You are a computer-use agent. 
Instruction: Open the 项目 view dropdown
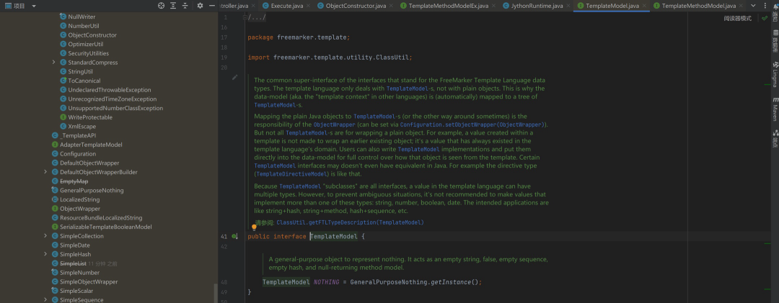[x=34, y=6]
